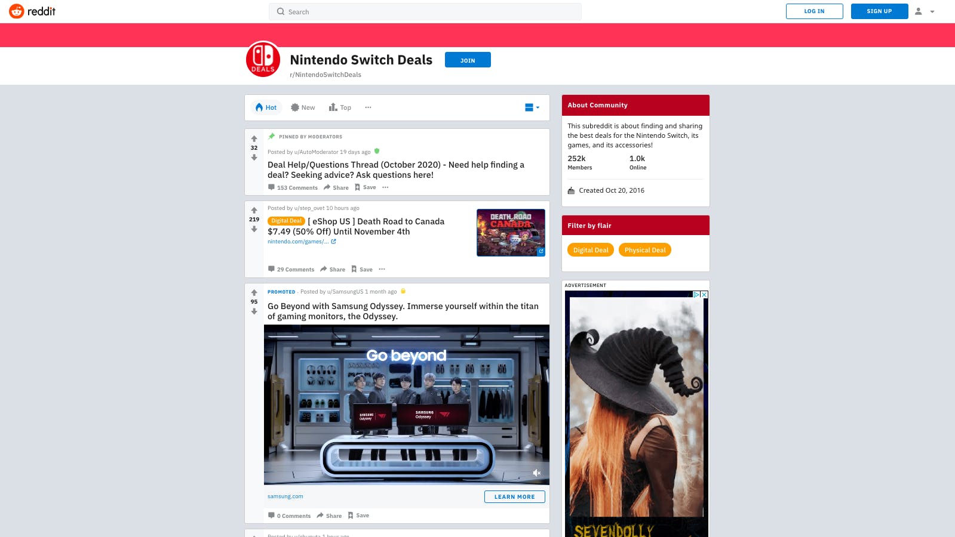
Task: Open more sort options ellipsis
Action: tap(368, 107)
